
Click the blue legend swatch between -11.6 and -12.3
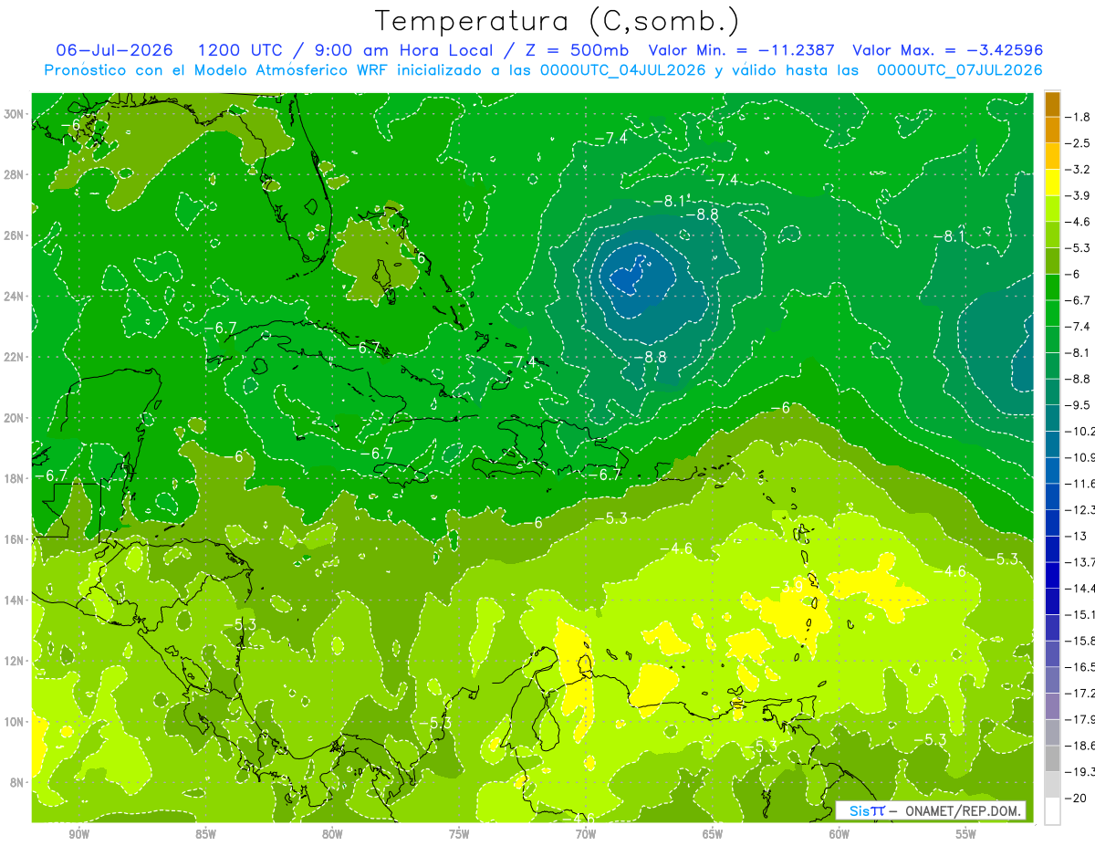tap(1052, 496)
